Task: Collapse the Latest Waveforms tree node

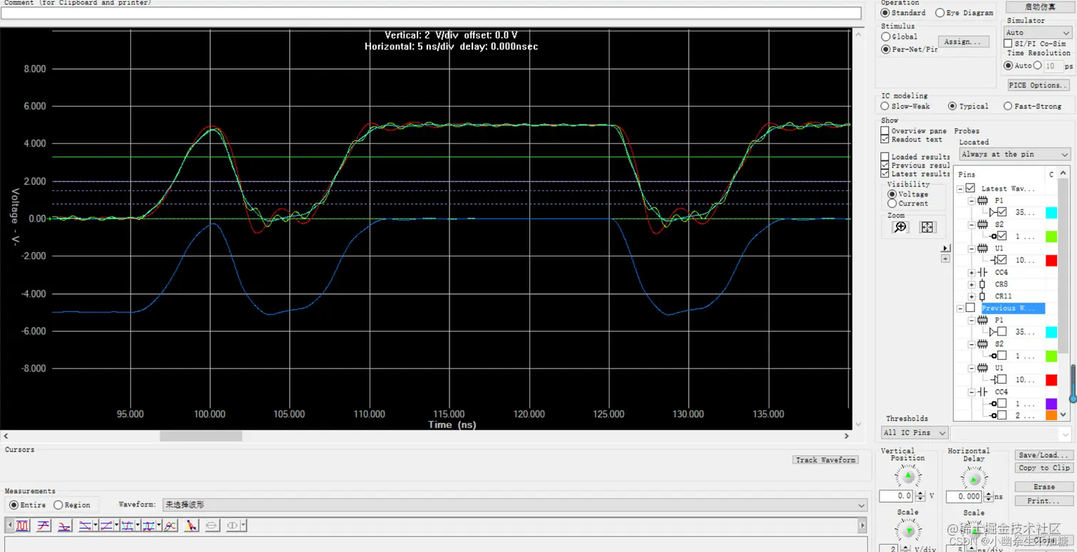Action: pos(960,189)
